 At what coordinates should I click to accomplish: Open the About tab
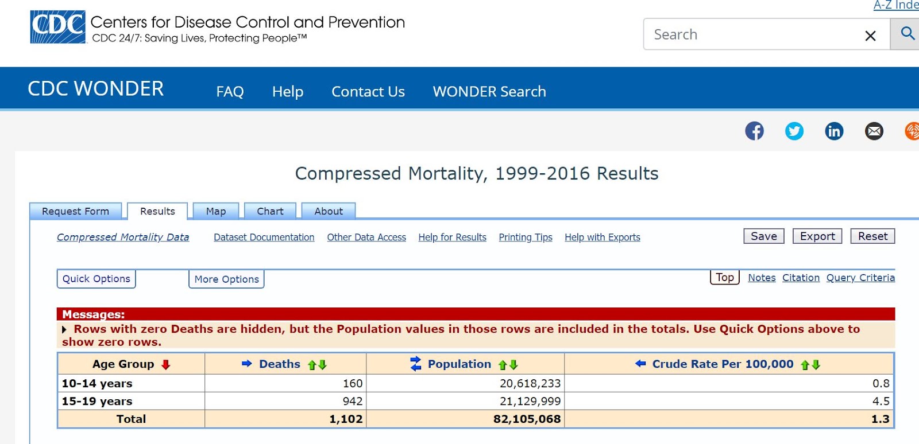(x=329, y=211)
